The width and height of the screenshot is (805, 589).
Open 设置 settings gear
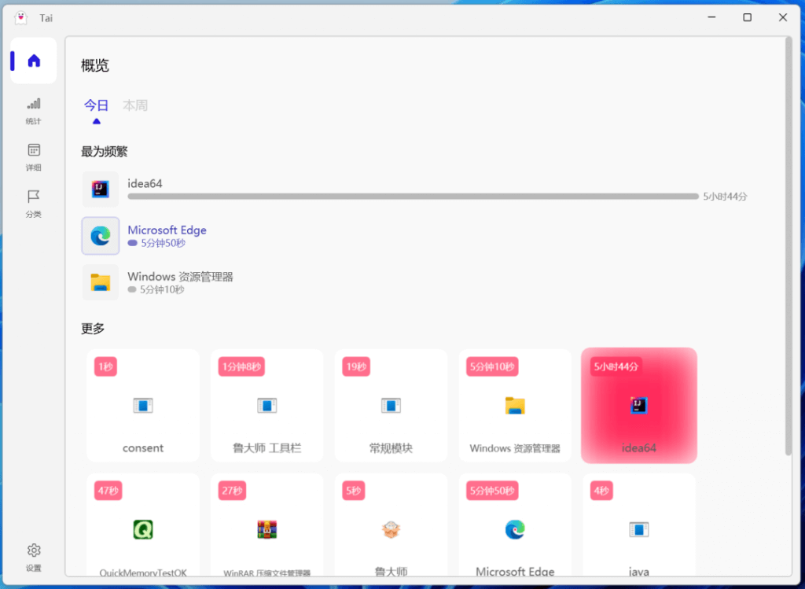[x=34, y=558]
